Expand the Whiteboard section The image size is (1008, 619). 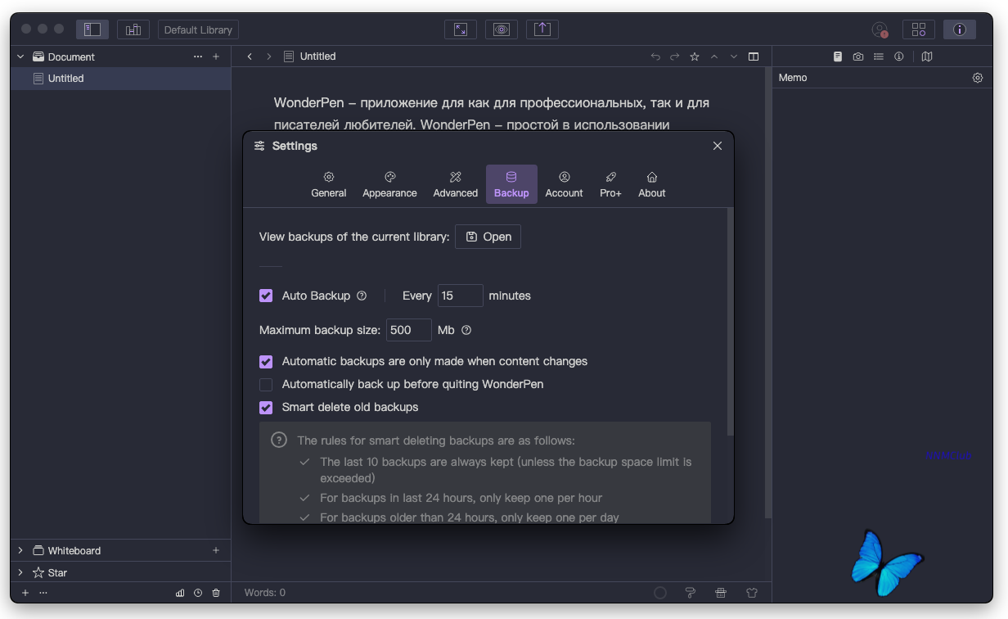20,550
